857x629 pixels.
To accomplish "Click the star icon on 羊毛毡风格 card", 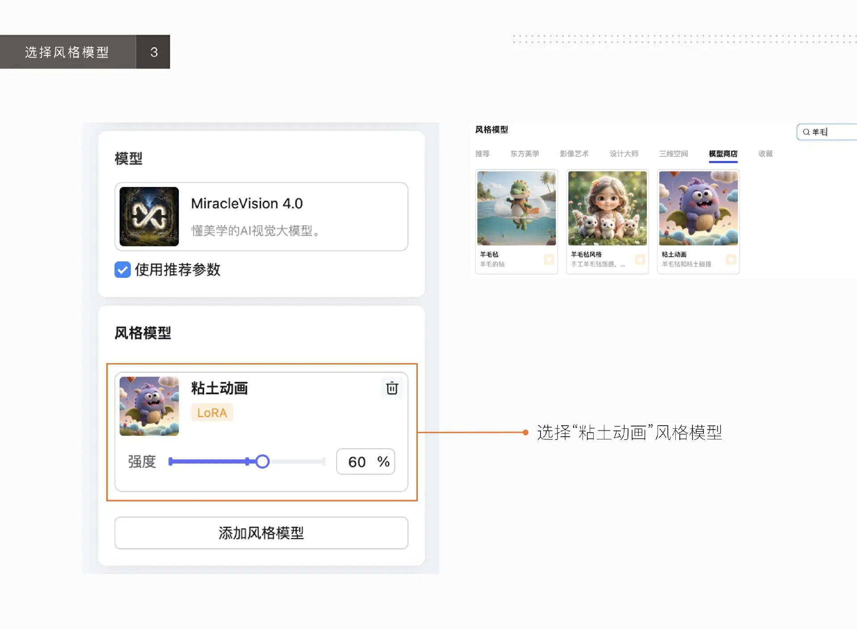I will 640,260.
